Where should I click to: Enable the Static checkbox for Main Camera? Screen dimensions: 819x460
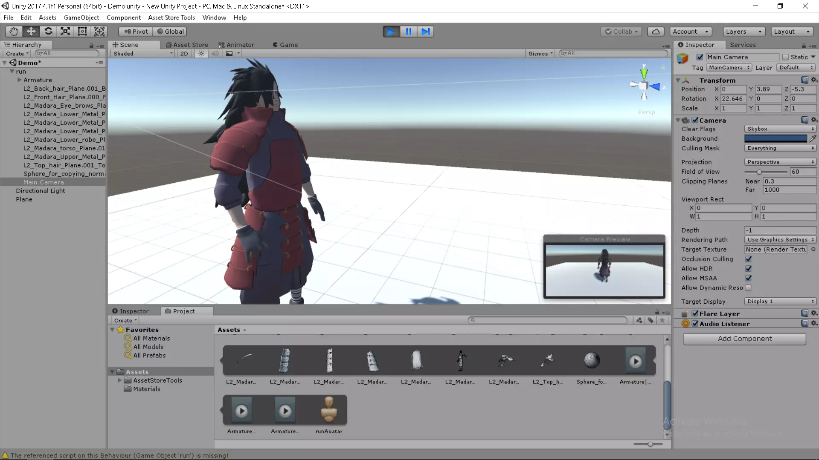[785, 57]
